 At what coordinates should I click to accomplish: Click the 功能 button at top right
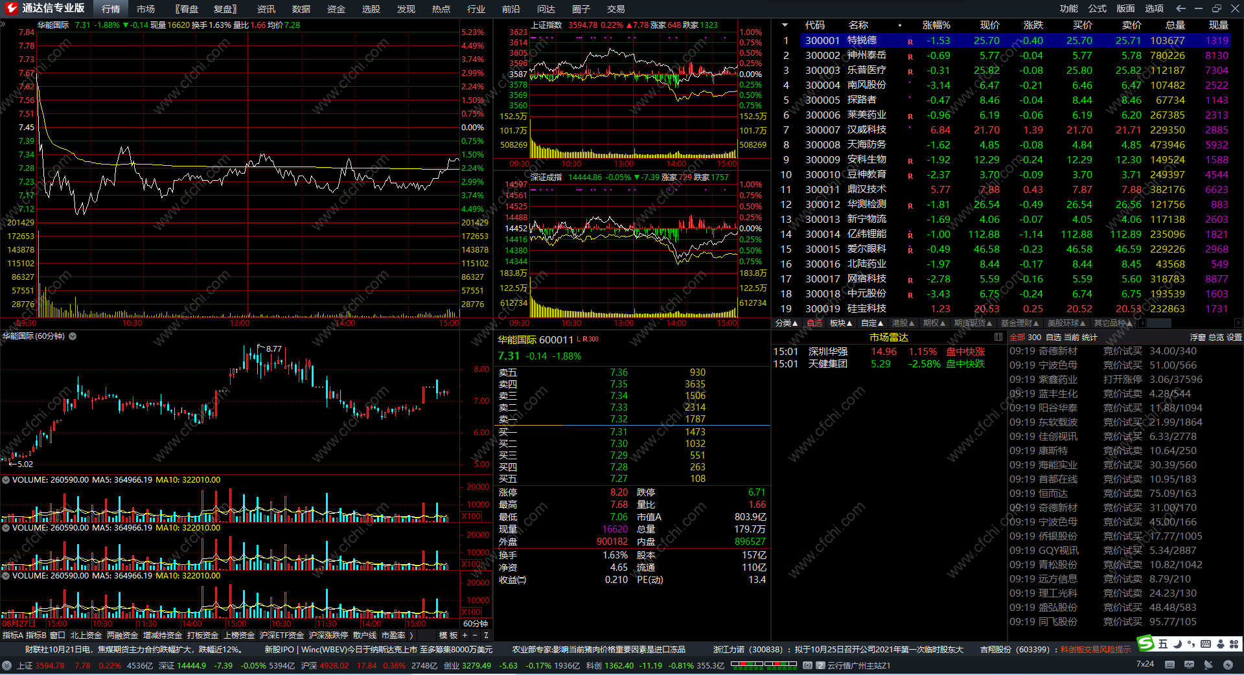1069,8
